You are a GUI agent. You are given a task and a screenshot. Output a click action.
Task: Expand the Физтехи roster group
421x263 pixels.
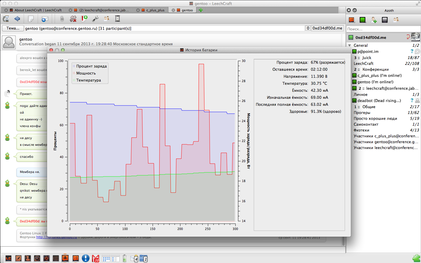point(361,130)
